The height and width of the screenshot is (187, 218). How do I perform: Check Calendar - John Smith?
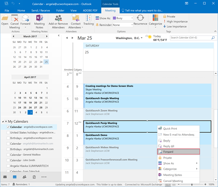pos(8,160)
